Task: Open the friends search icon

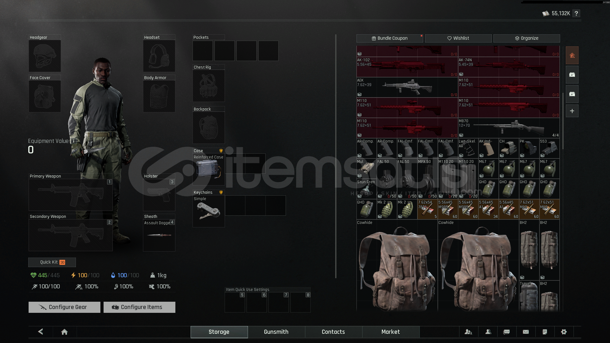Action: tap(468, 332)
